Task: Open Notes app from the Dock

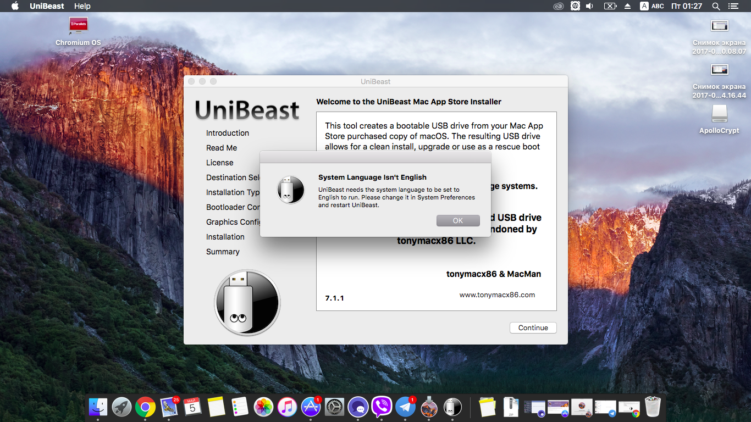Action: (x=216, y=407)
